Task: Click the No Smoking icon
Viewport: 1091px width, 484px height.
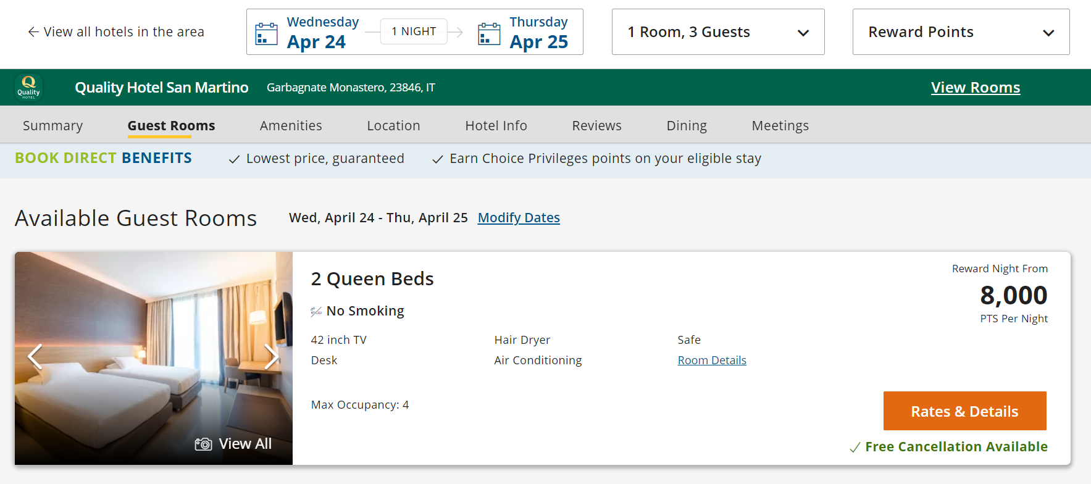Action: (x=316, y=311)
